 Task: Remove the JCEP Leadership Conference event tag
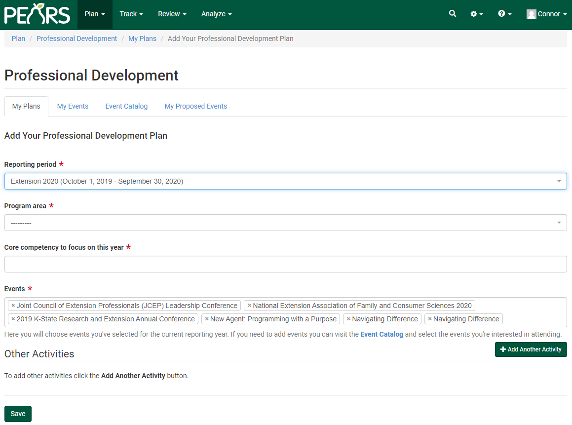coord(12,305)
